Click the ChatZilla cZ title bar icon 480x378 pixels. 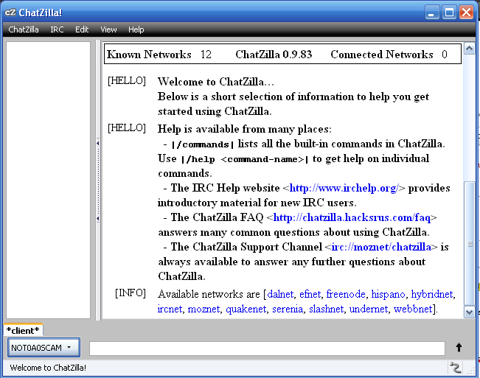10,13
